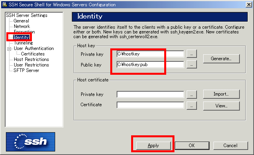This screenshot has height=155, width=254.
Task: Open the User Restrictions page
Action: click(31, 65)
